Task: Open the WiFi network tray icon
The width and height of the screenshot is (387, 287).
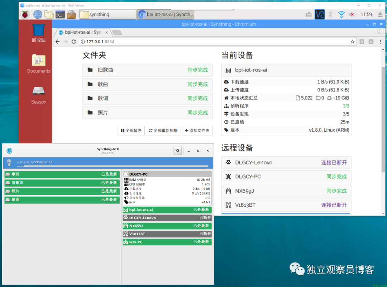Action: pos(341,15)
